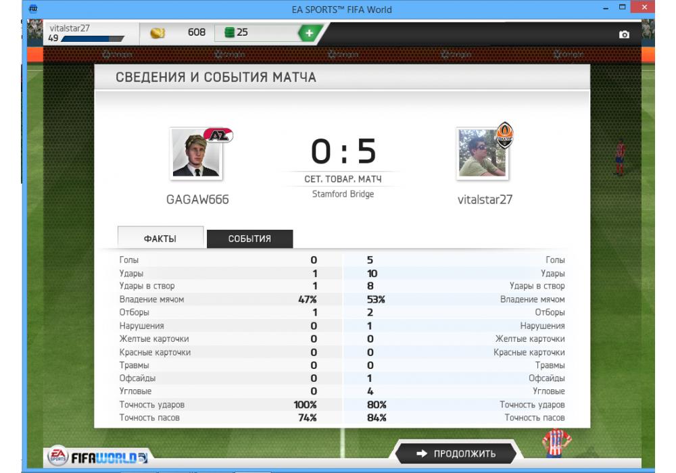Click the gold coins icon
This screenshot has height=473, width=676.
(x=158, y=32)
